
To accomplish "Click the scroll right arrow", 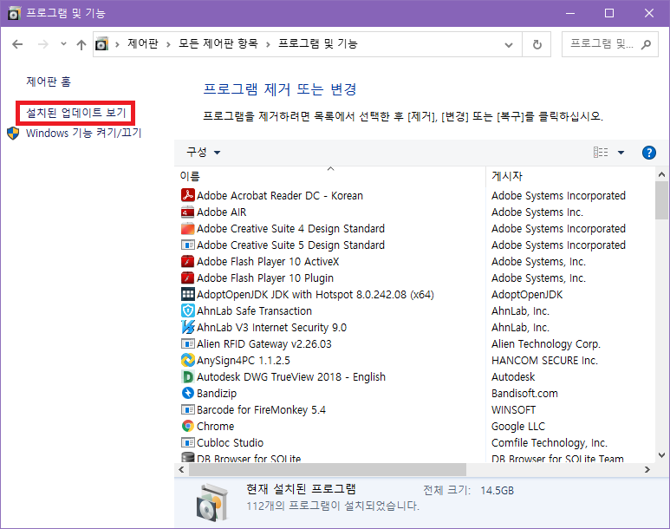I will (x=647, y=469).
